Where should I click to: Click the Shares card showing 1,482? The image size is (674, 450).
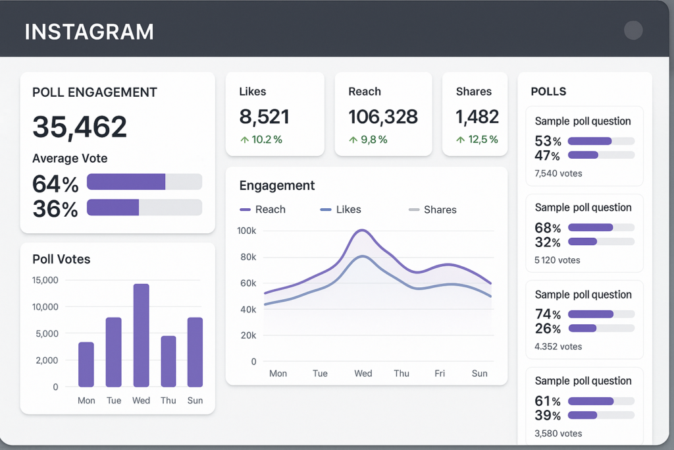[x=475, y=114]
